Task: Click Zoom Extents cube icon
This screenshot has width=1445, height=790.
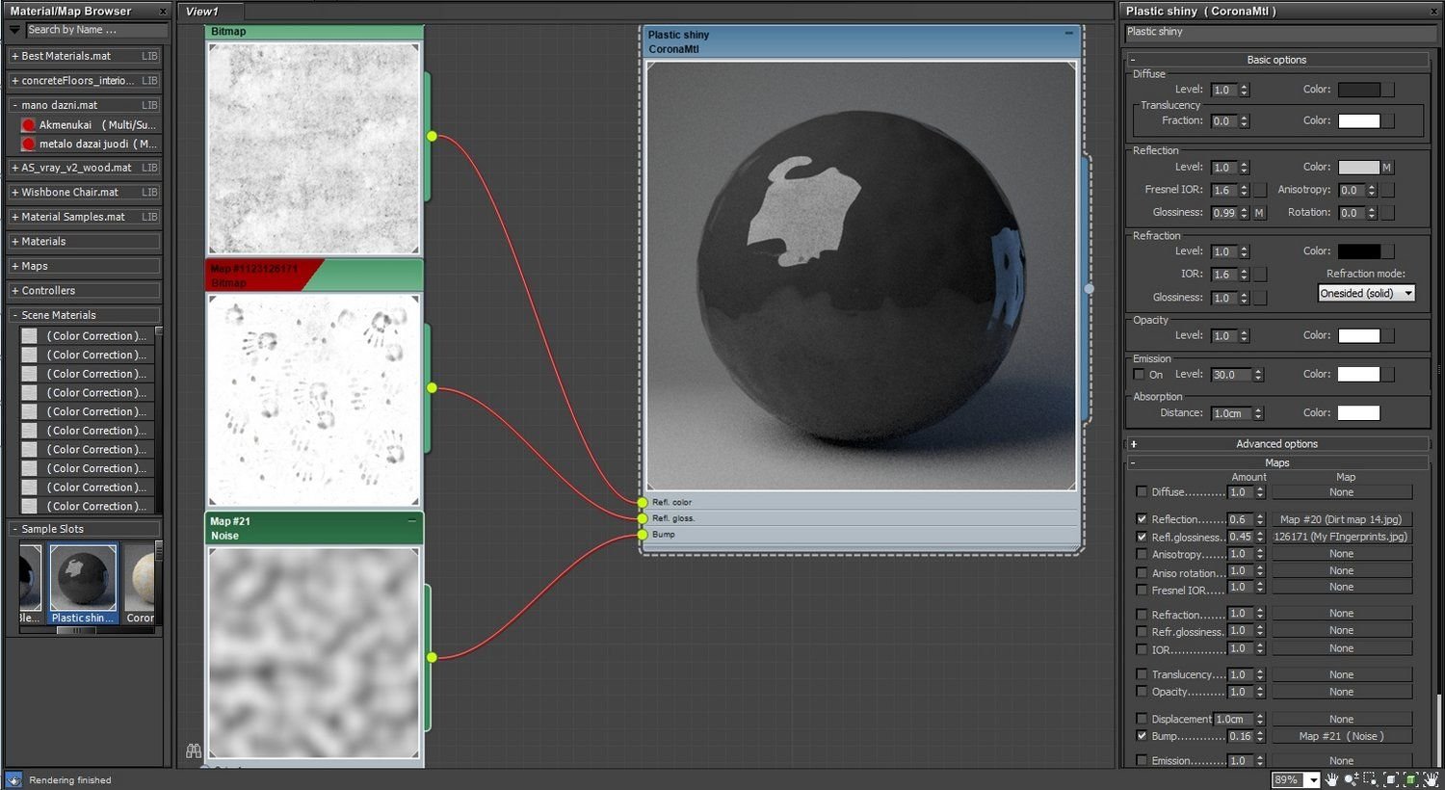Action: tap(1391, 779)
